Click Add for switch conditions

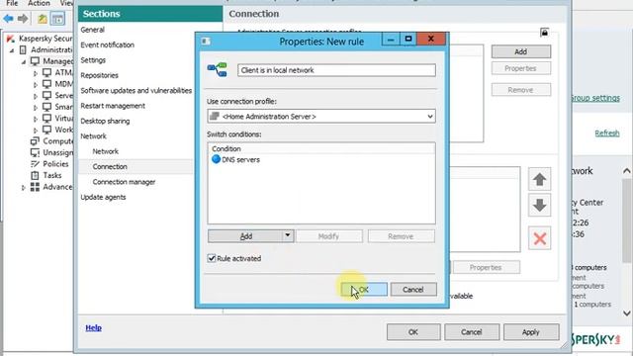click(245, 236)
